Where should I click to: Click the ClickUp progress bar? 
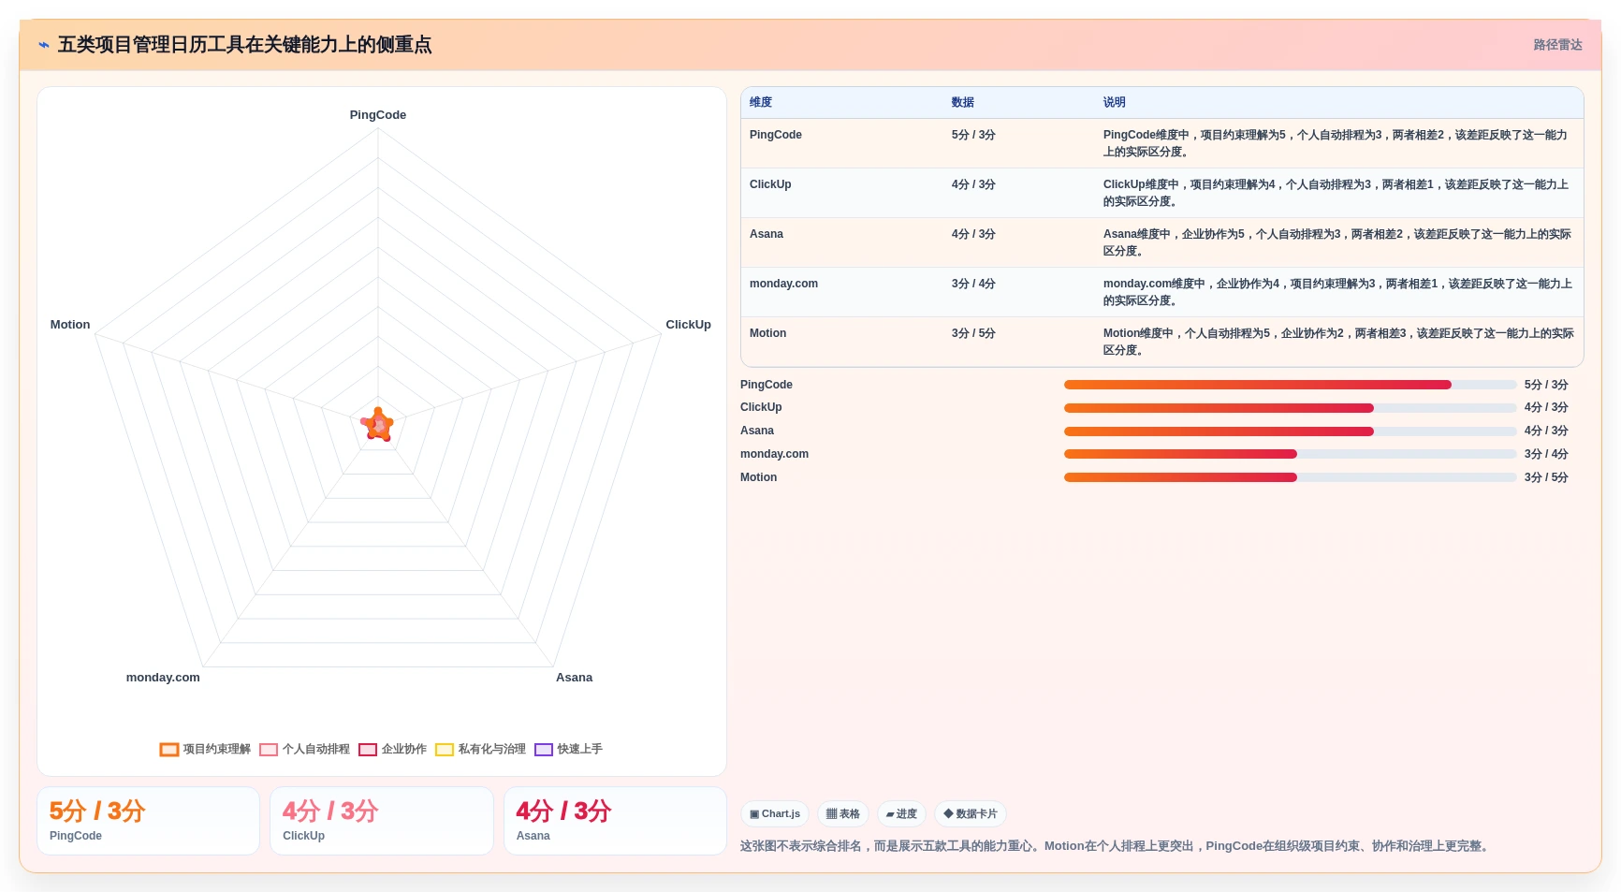pos(1290,408)
